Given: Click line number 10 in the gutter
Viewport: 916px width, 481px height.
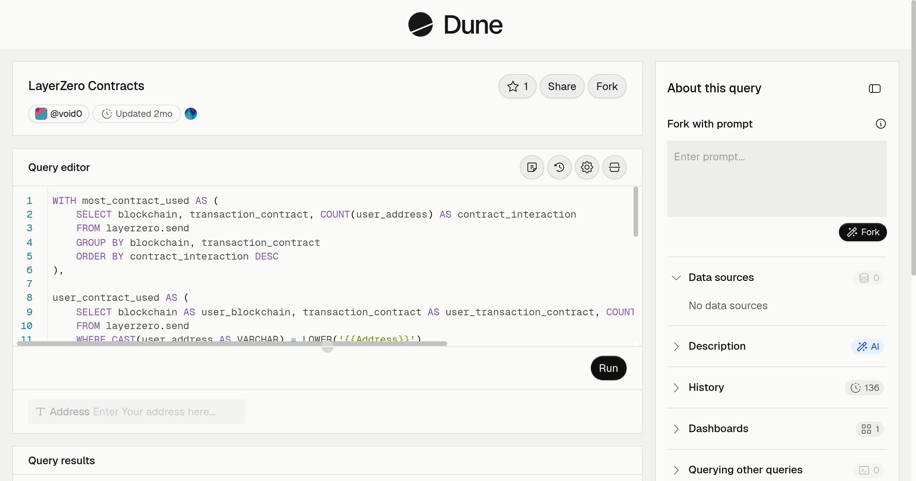Looking at the screenshot, I should pyautogui.click(x=26, y=326).
